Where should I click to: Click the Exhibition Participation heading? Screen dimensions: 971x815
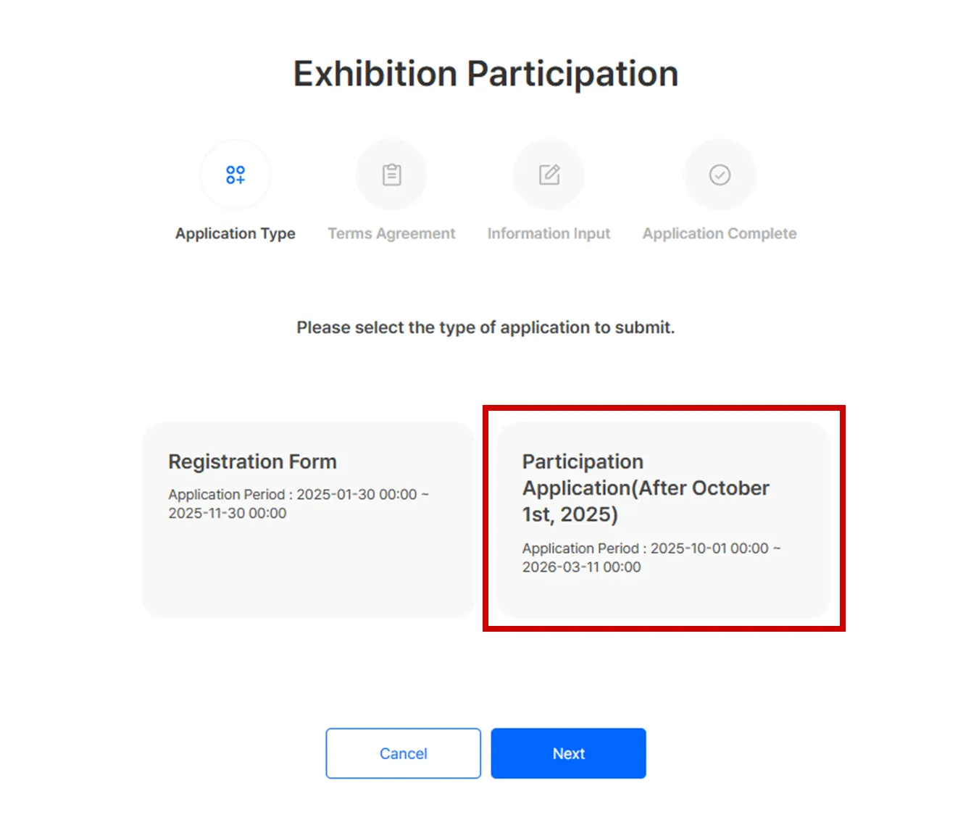pos(485,74)
